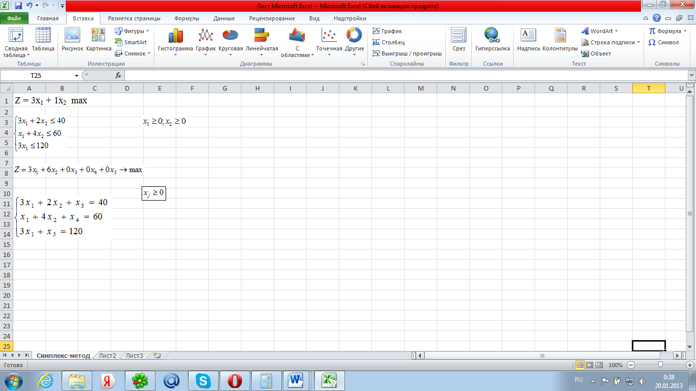Viewport: 696px width, 391px height.
Task: Insert a scatter chart (Точечная)
Action: pos(329,43)
